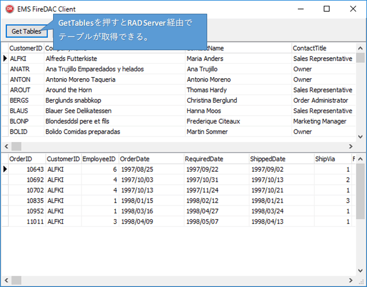Select the Thomas Hardy contact cell
Viewport: 367px width, 287px height.
[x=238, y=90]
